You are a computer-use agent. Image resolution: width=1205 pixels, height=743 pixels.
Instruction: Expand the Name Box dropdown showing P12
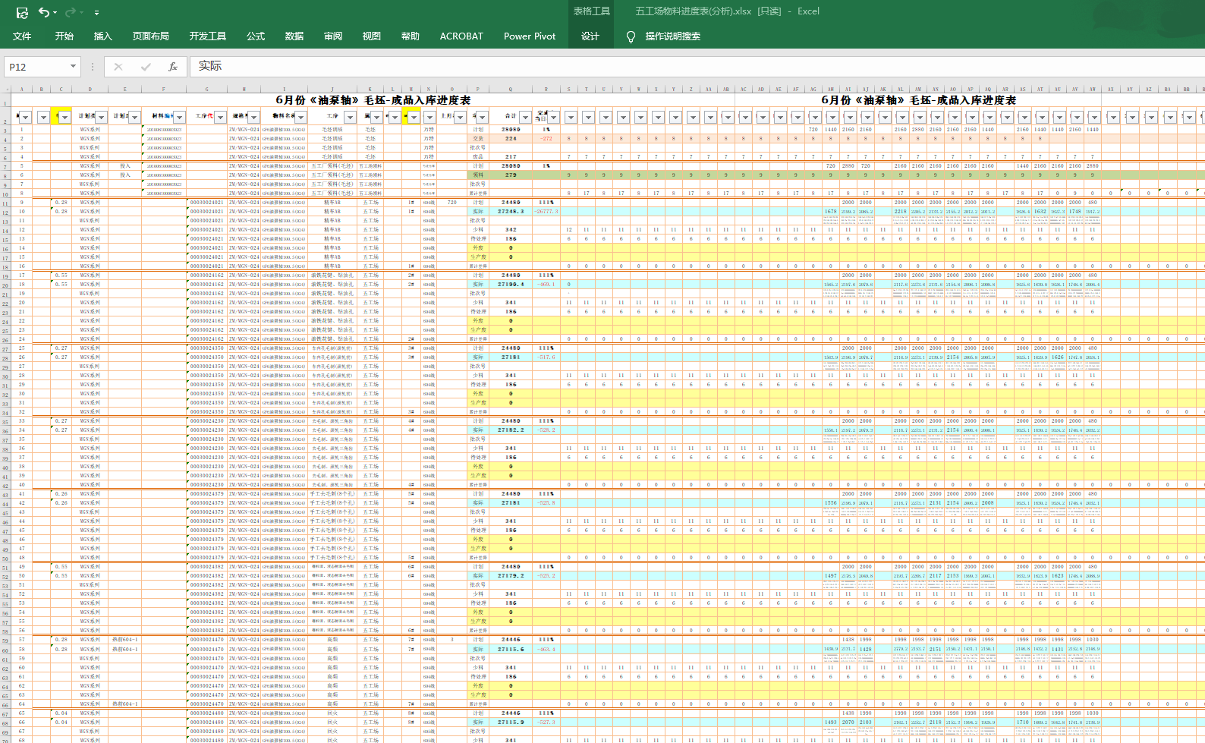click(73, 67)
